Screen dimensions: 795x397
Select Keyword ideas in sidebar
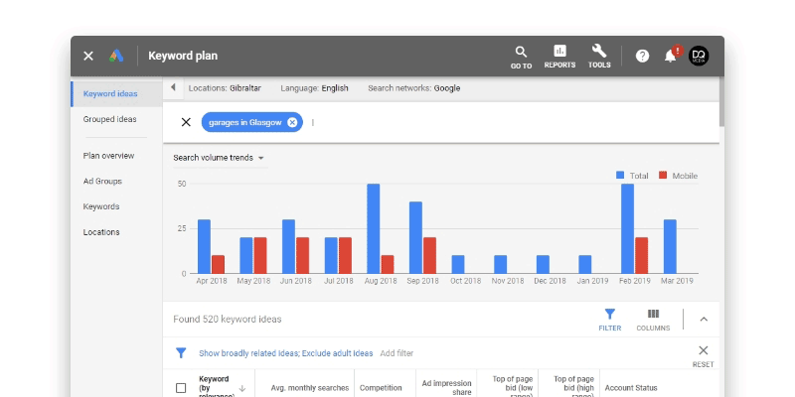point(116,93)
